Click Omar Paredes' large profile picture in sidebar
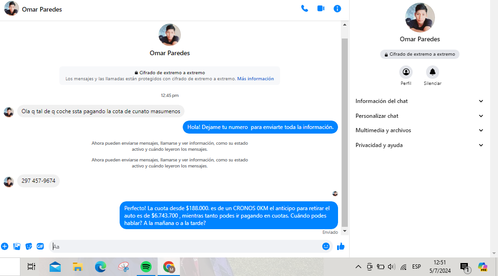The width and height of the screenshot is (498, 276). (420, 17)
